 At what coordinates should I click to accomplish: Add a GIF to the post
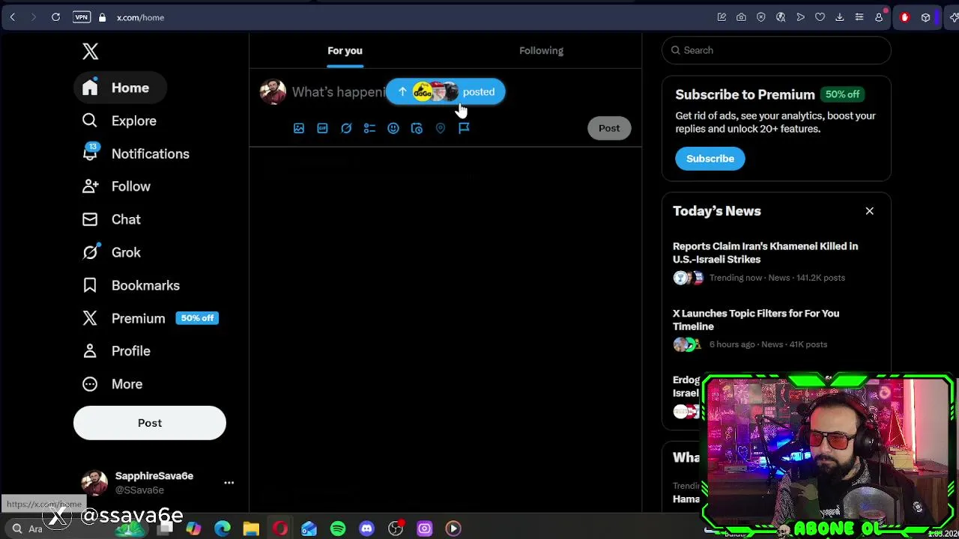tap(322, 128)
